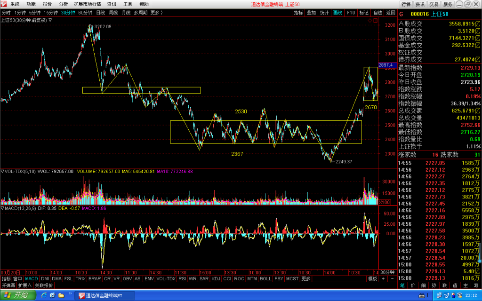Click the red diamond icon above the chart
Screen dimensions: 482x301
370,21
